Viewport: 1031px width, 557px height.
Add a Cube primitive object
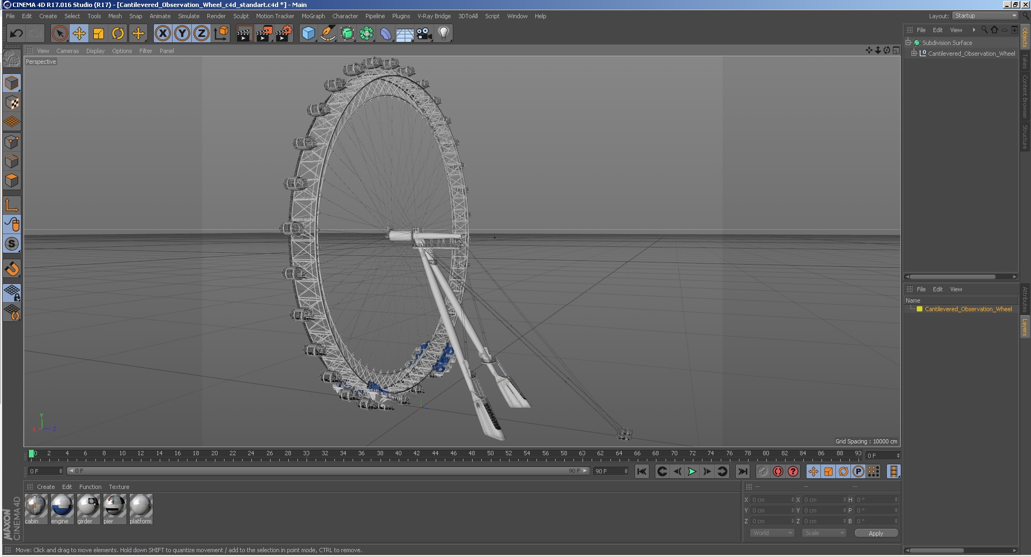click(x=308, y=34)
